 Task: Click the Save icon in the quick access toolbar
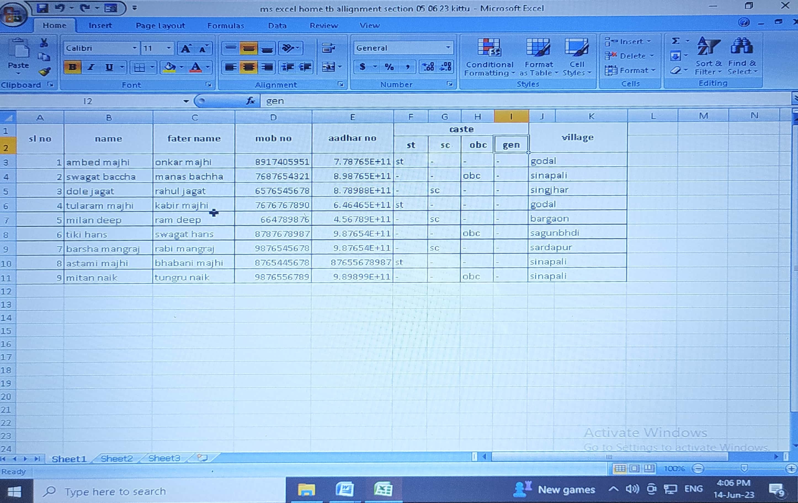click(42, 8)
